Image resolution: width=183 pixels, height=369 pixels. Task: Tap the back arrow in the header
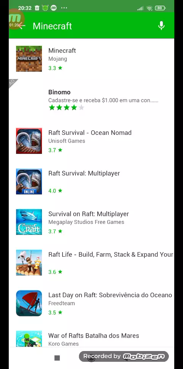tap(22, 26)
